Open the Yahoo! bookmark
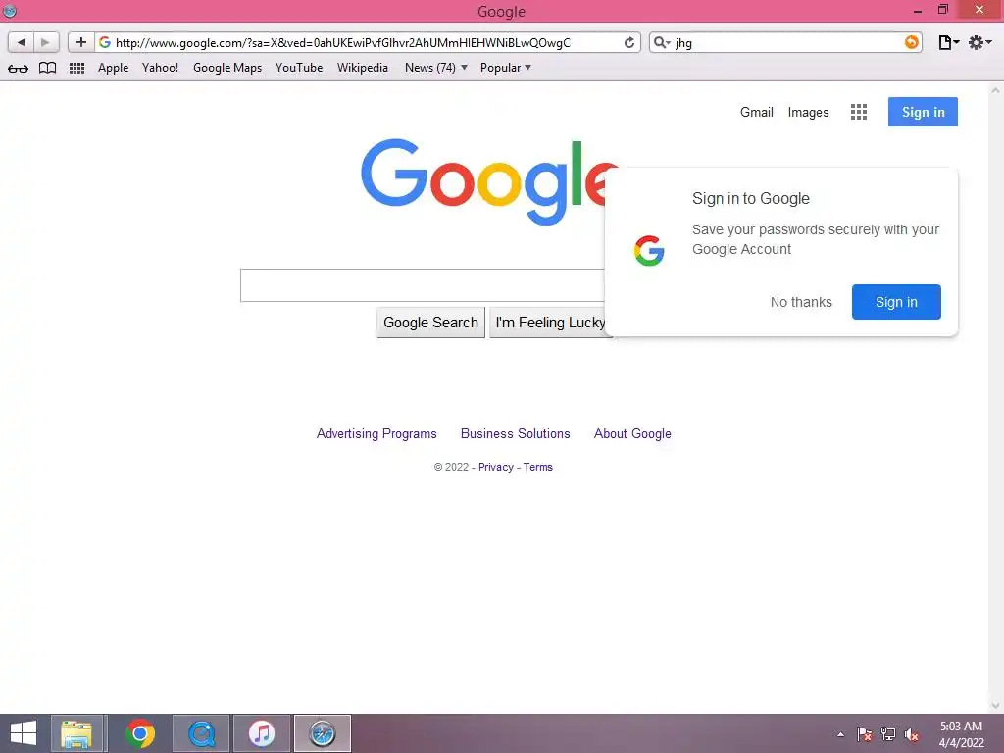The height and width of the screenshot is (753, 1004). (160, 68)
